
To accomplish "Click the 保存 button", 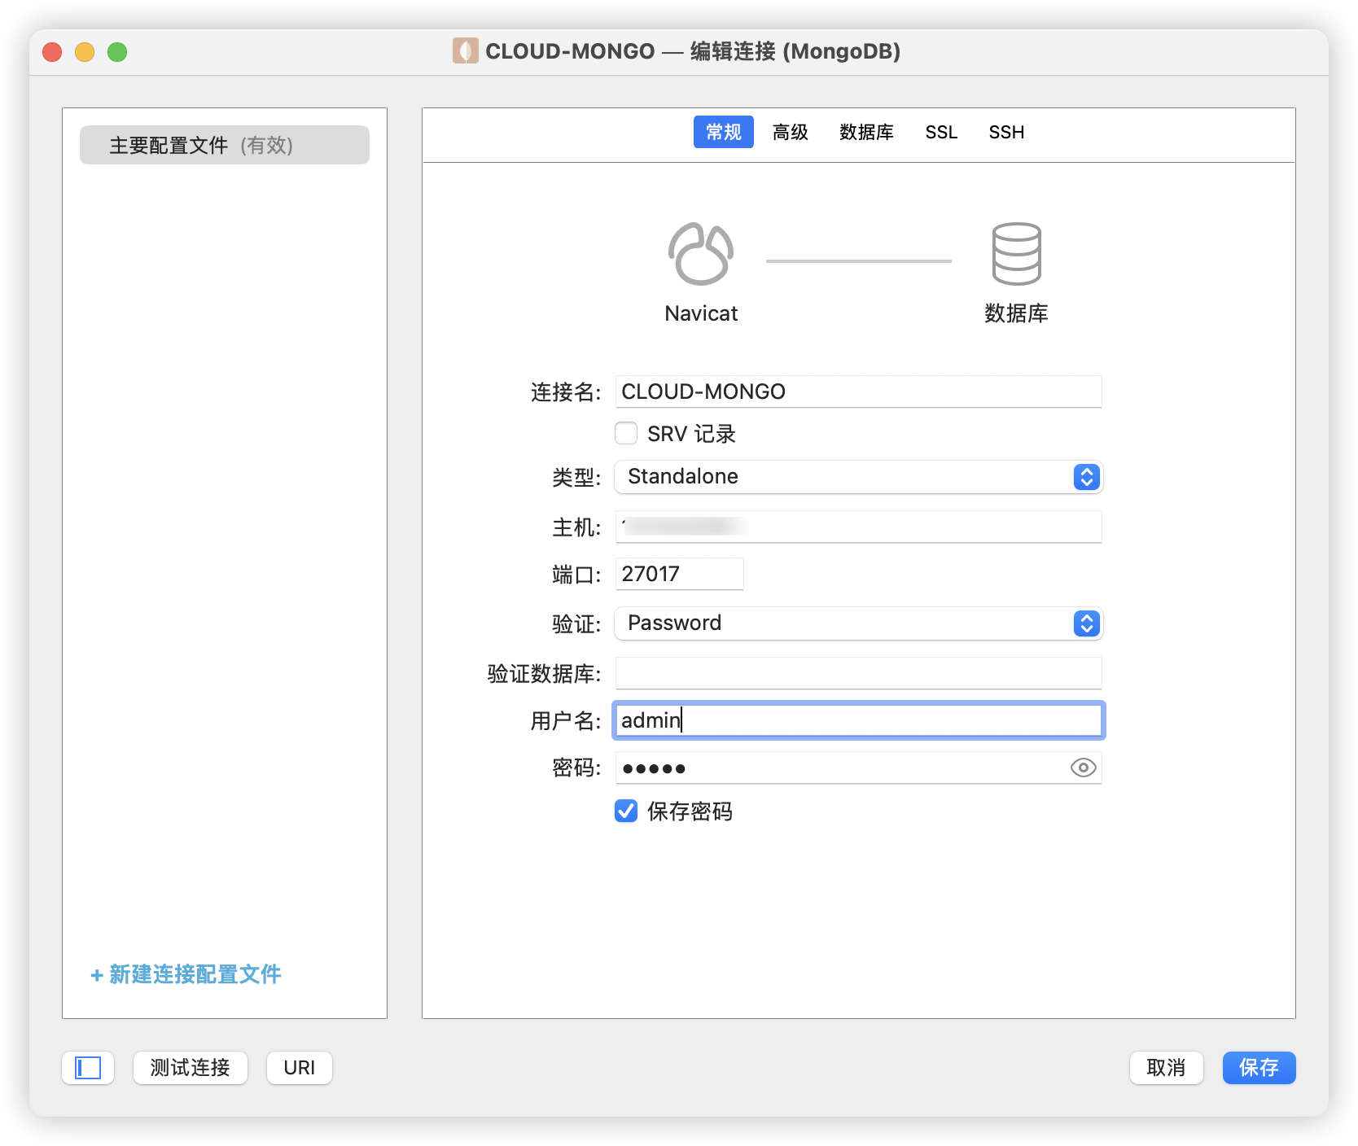I will pos(1259,1068).
